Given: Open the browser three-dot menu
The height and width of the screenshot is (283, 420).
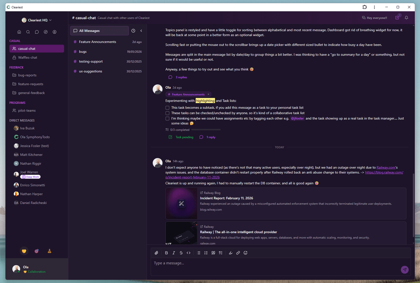Looking at the screenshot, I should pyautogui.click(x=374, y=7).
